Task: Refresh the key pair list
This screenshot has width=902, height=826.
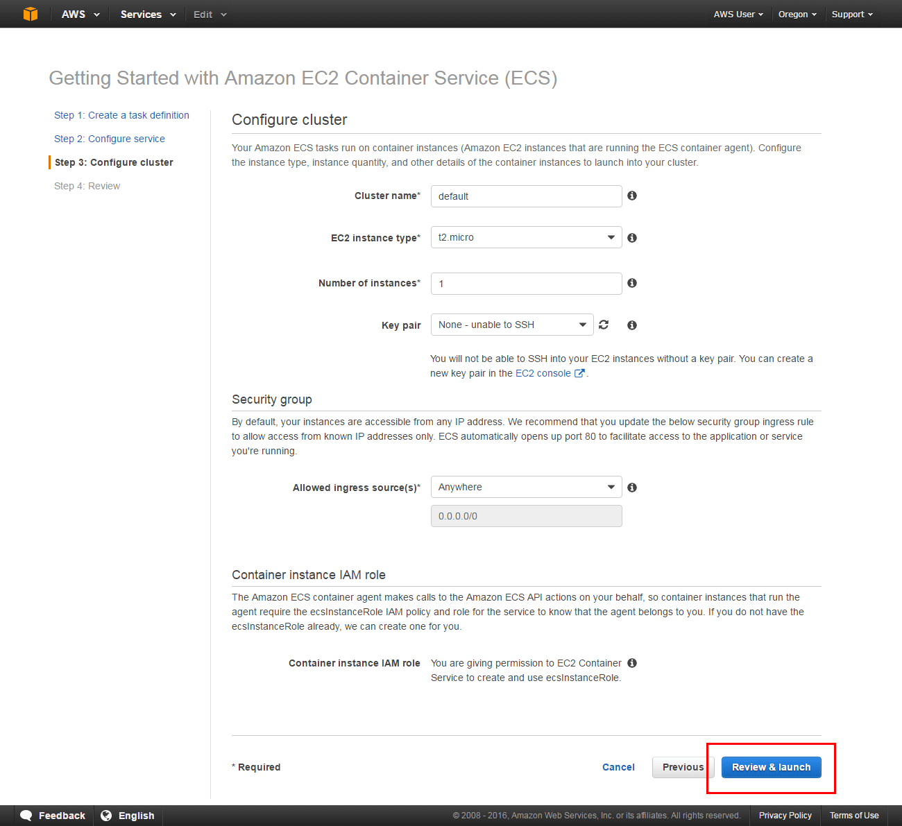Action: tap(604, 324)
